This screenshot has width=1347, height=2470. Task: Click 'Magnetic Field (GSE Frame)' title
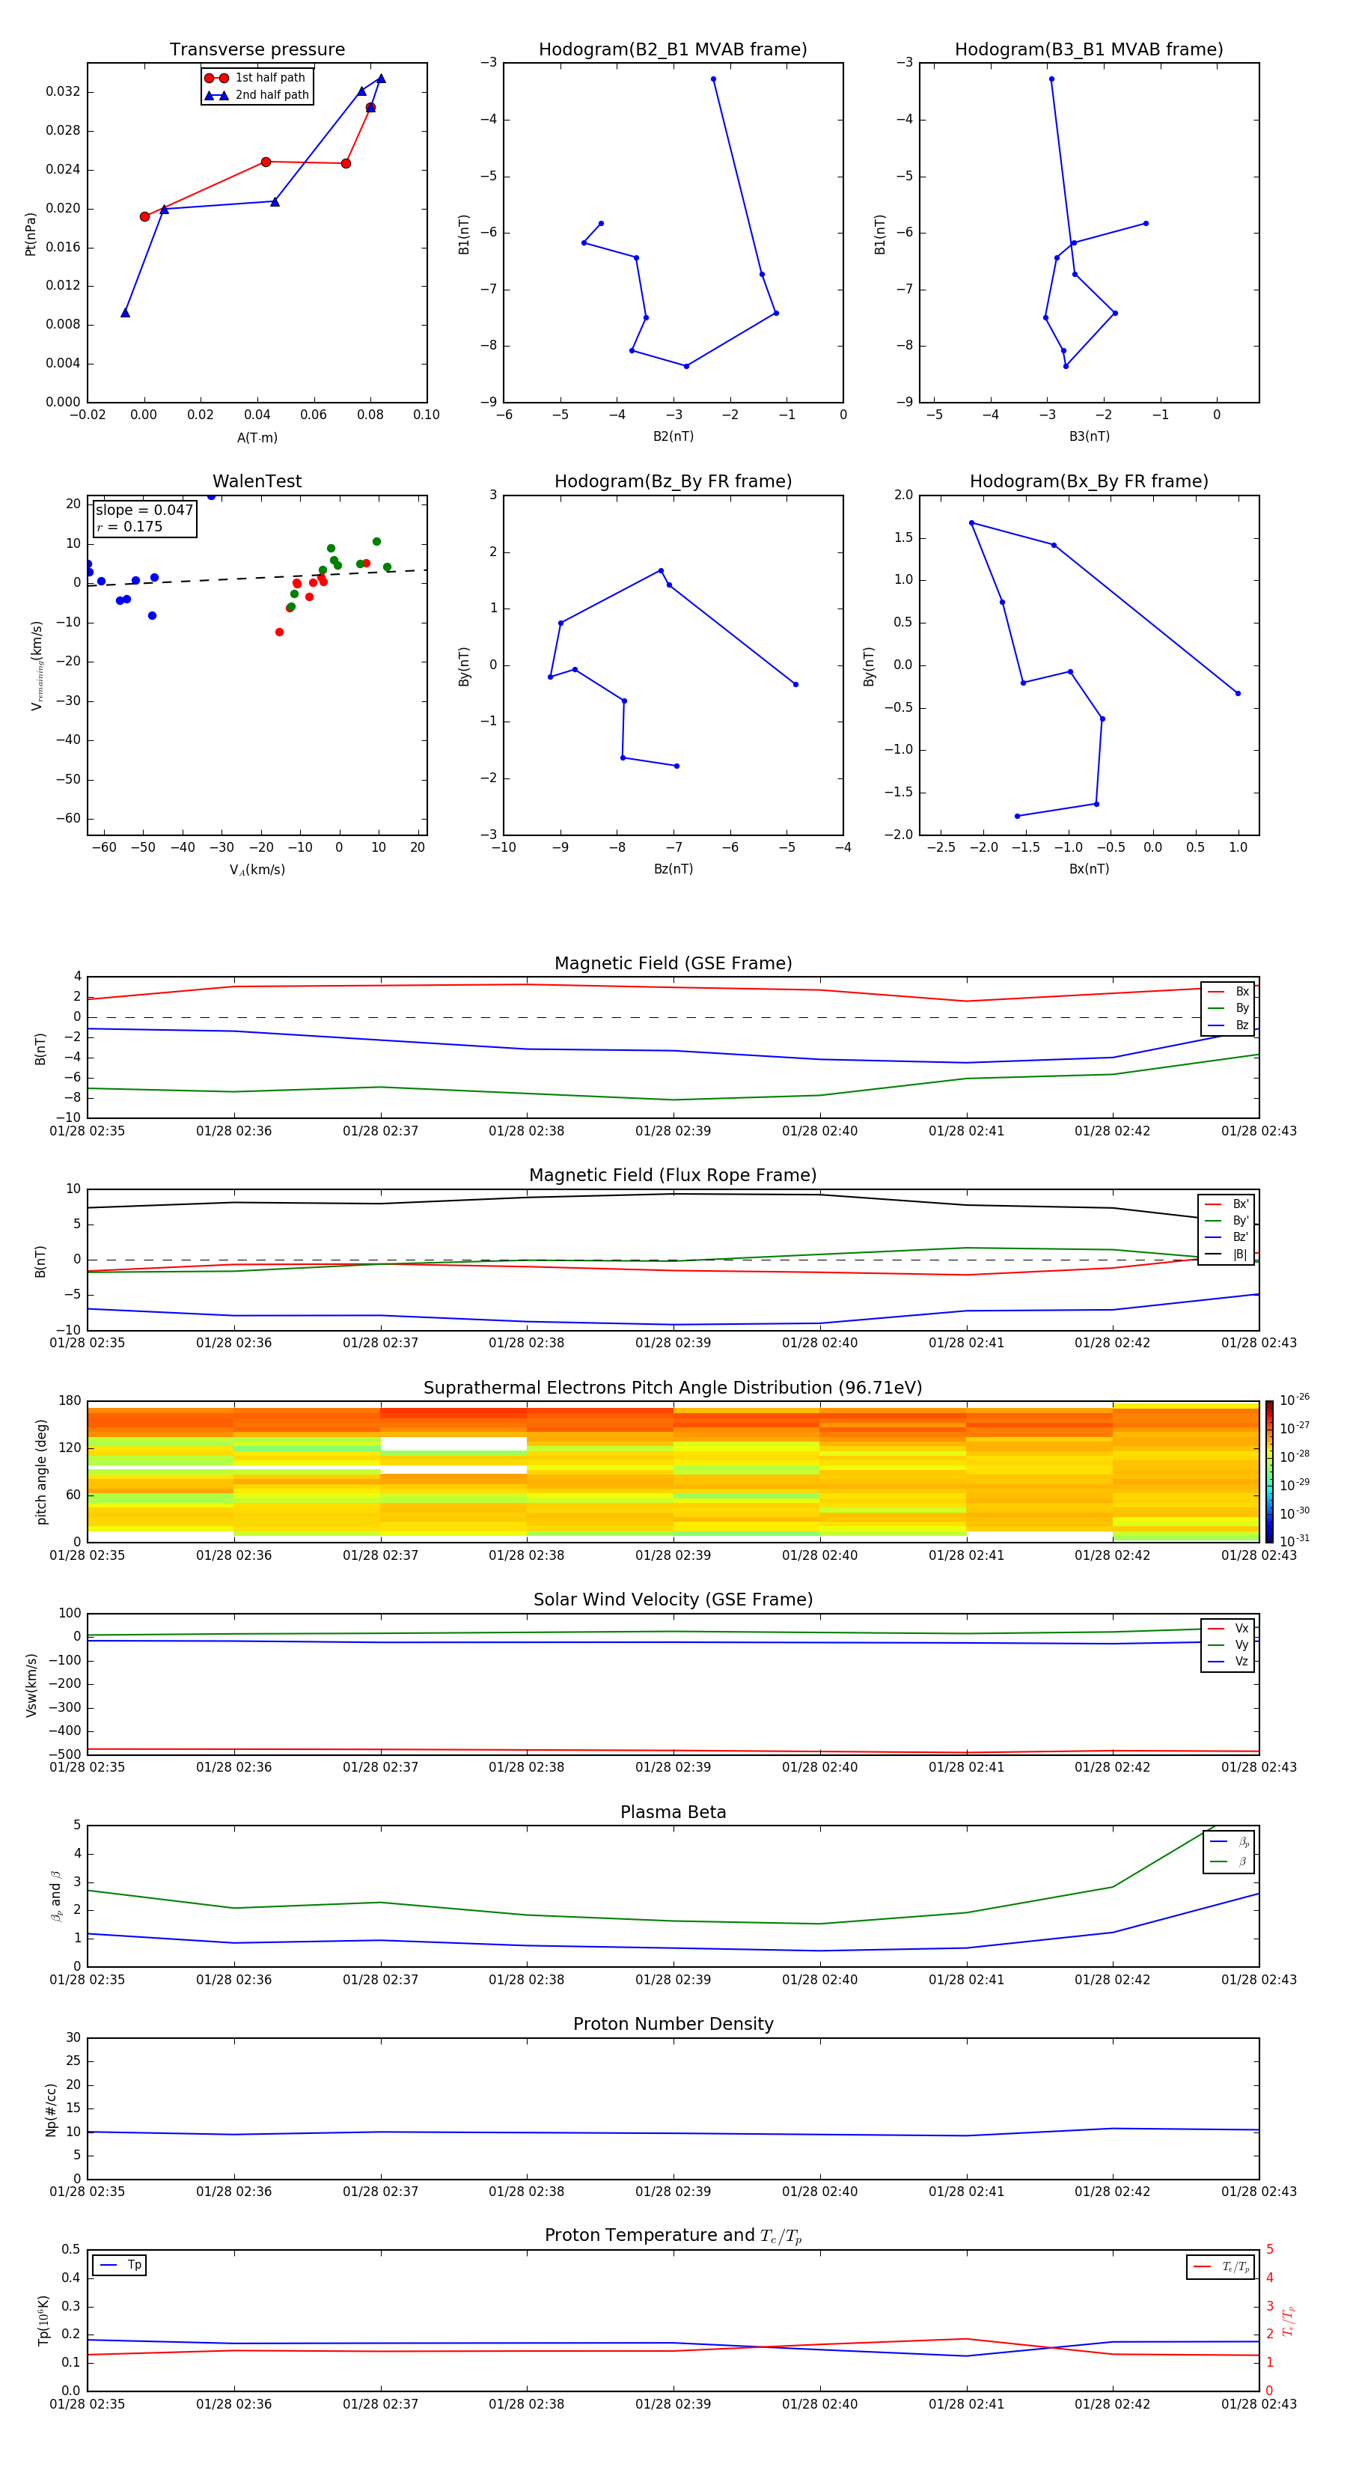click(x=673, y=963)
